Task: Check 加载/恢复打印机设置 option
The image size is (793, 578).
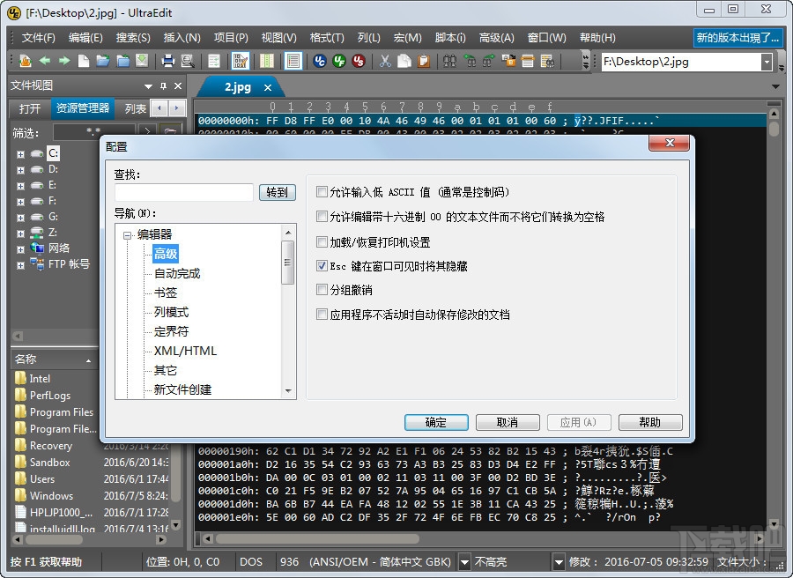Action: tap(322, 241)
